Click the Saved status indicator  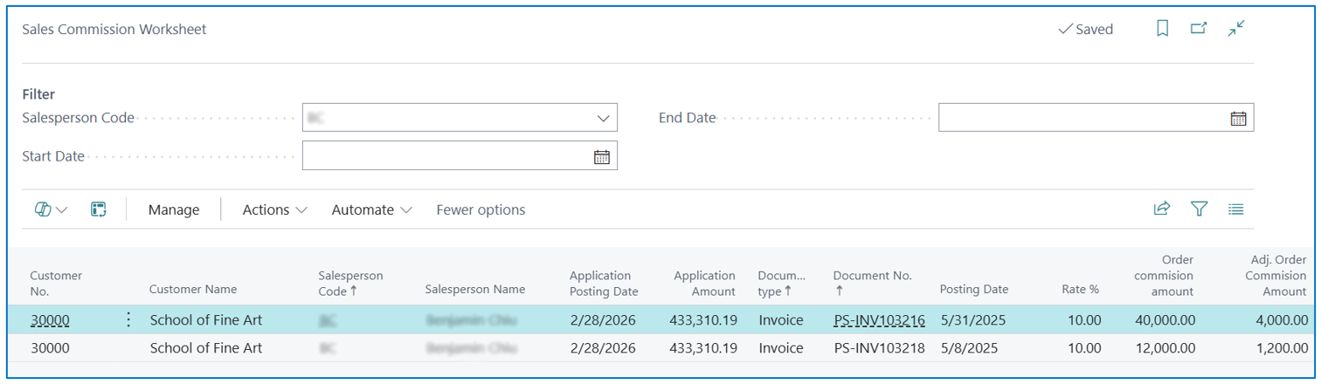1085,29
